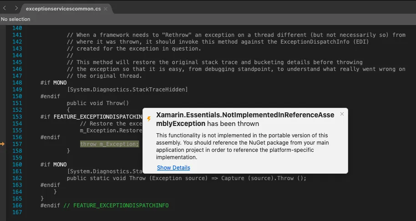The width and height of the screenshot is (416, 221).
Task: Click the public void Throw() declaration
Action: [97, 103]
